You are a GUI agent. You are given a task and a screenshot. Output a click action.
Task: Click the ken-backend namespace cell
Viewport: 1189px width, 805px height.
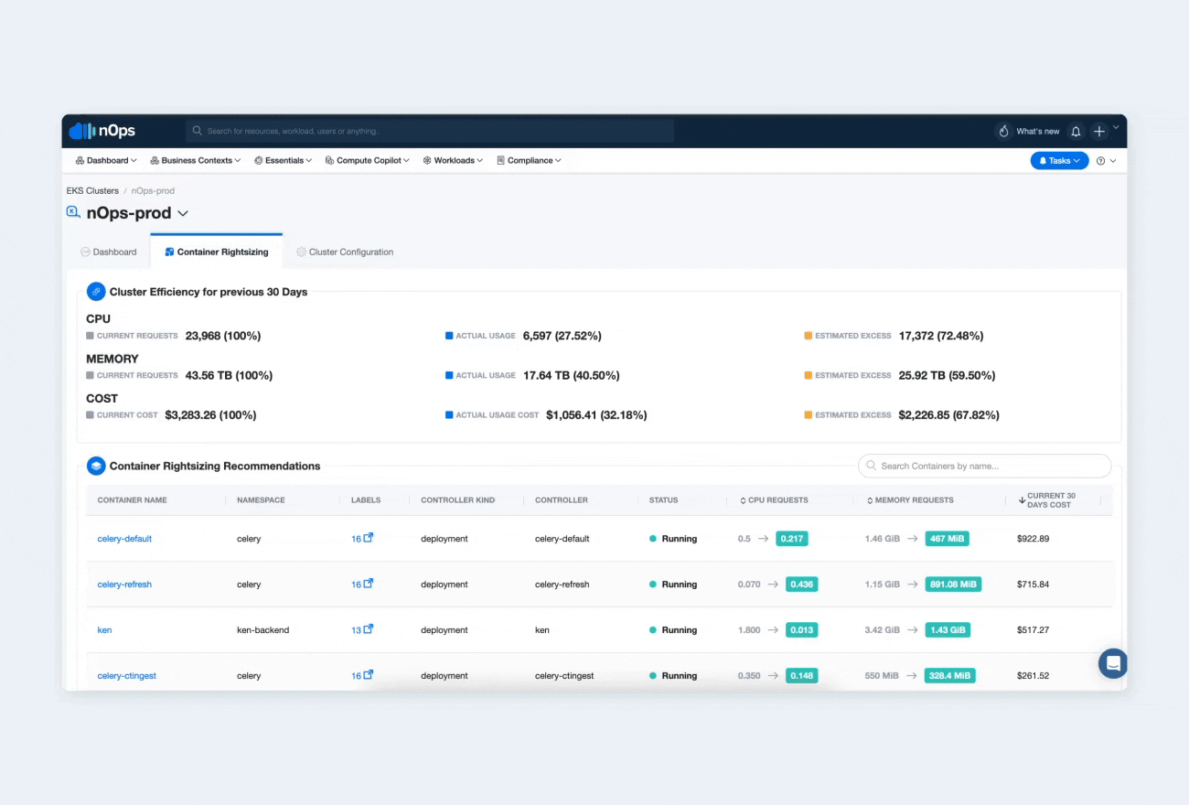[x=262, y=630]
